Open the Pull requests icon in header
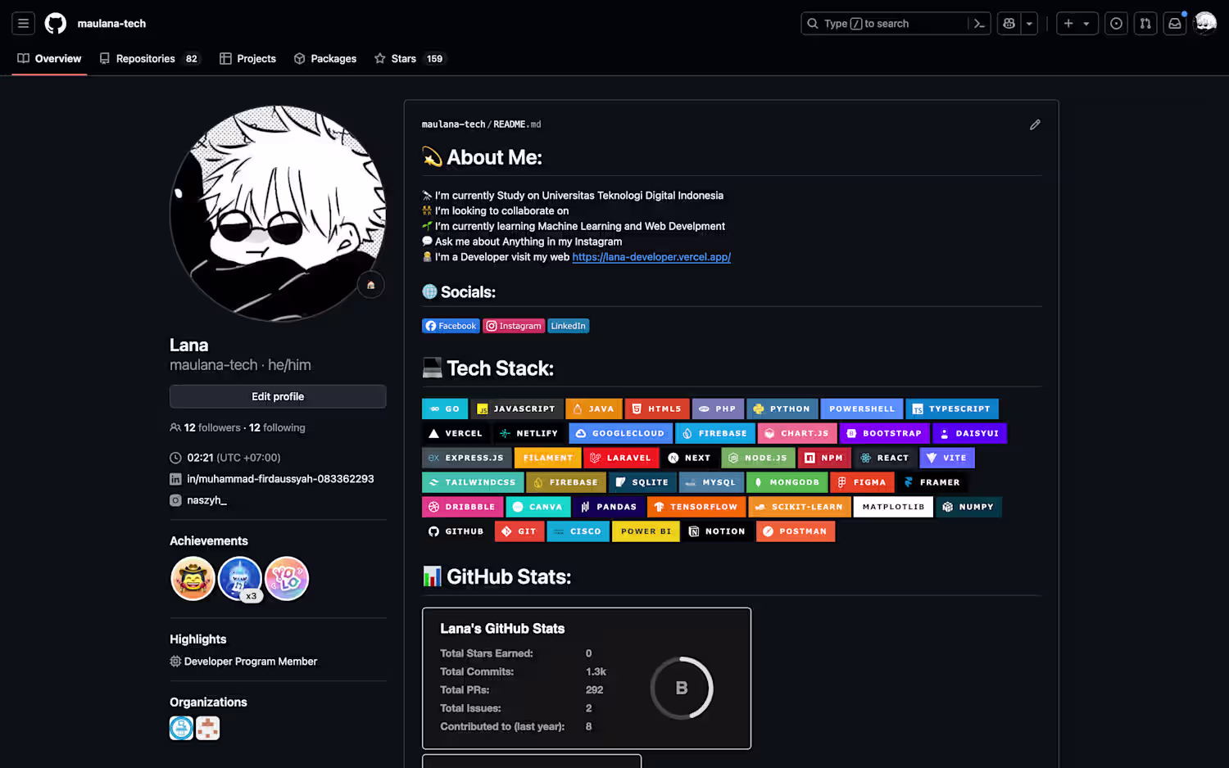 pyautogui.click(x=1145, y=24)
